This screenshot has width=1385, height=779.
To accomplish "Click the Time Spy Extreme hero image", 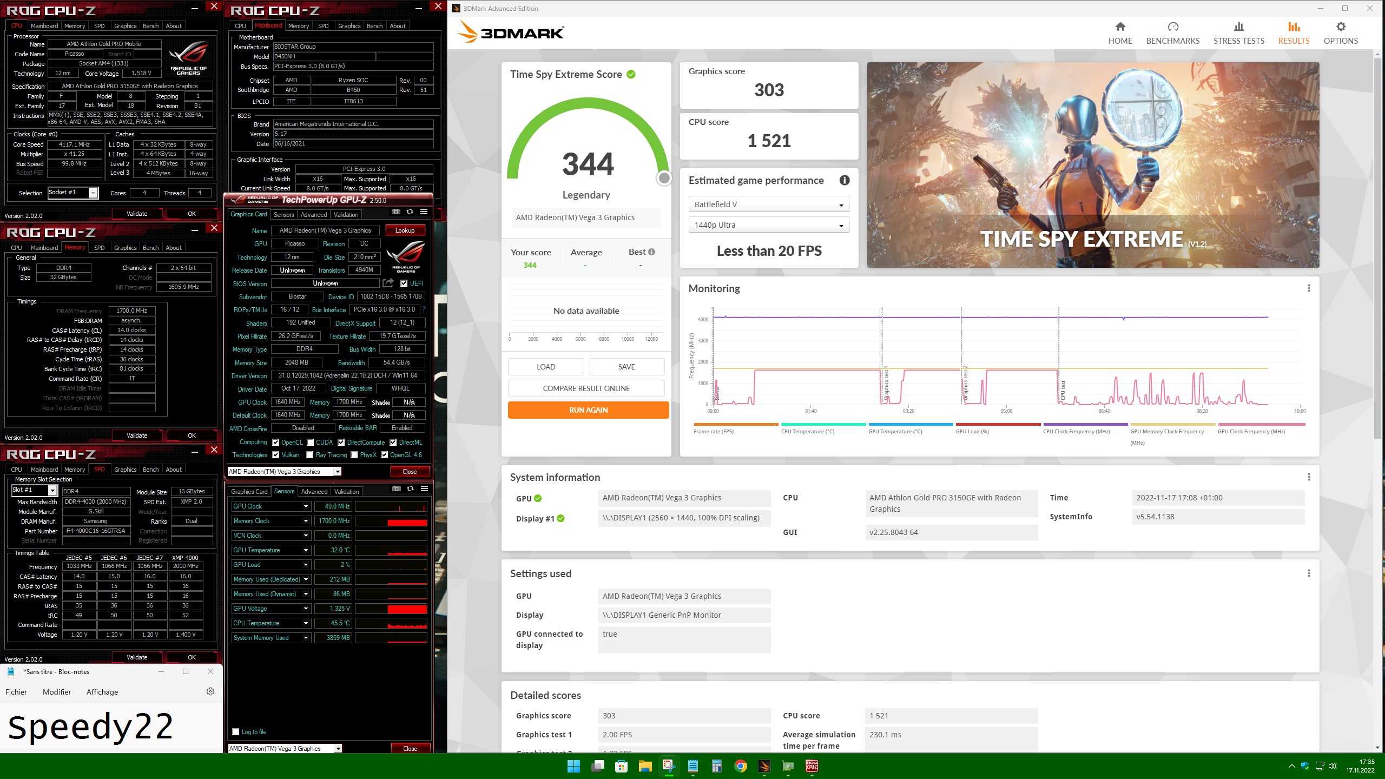I will click(x=1093, y=165).
